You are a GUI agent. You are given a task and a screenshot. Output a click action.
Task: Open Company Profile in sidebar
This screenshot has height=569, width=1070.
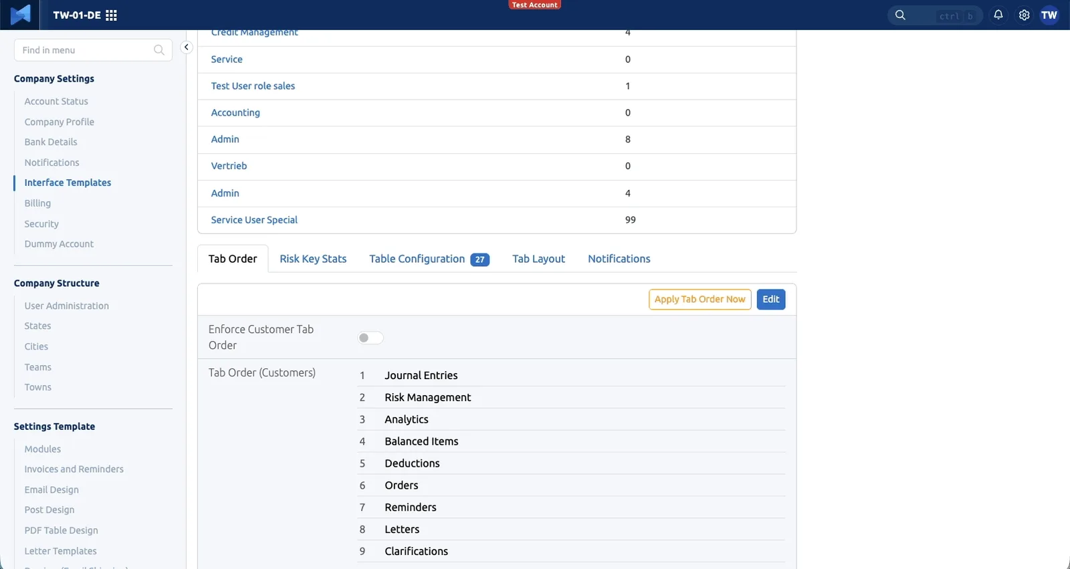60,122
